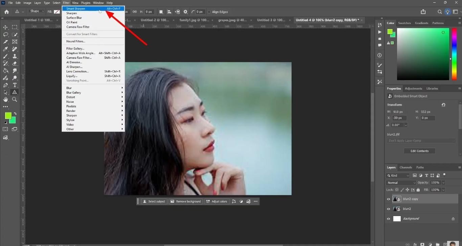
Task: Select the Triangle shape tool
Action: coord(15,92)
